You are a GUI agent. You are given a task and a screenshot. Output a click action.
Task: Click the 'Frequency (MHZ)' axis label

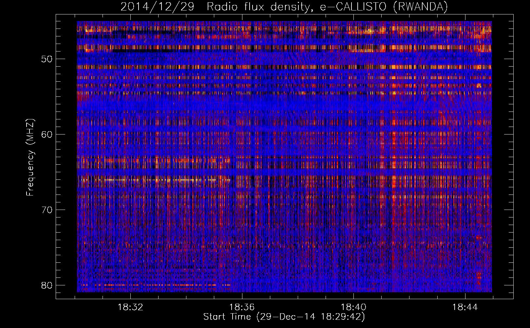point(30,157)
